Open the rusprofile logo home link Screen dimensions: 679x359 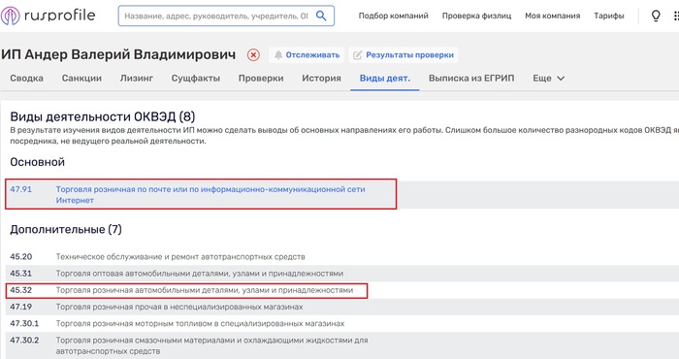pos(48,16)
